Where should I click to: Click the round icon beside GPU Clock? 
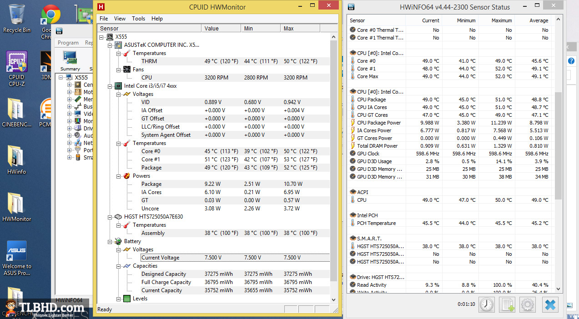(352, 154)
